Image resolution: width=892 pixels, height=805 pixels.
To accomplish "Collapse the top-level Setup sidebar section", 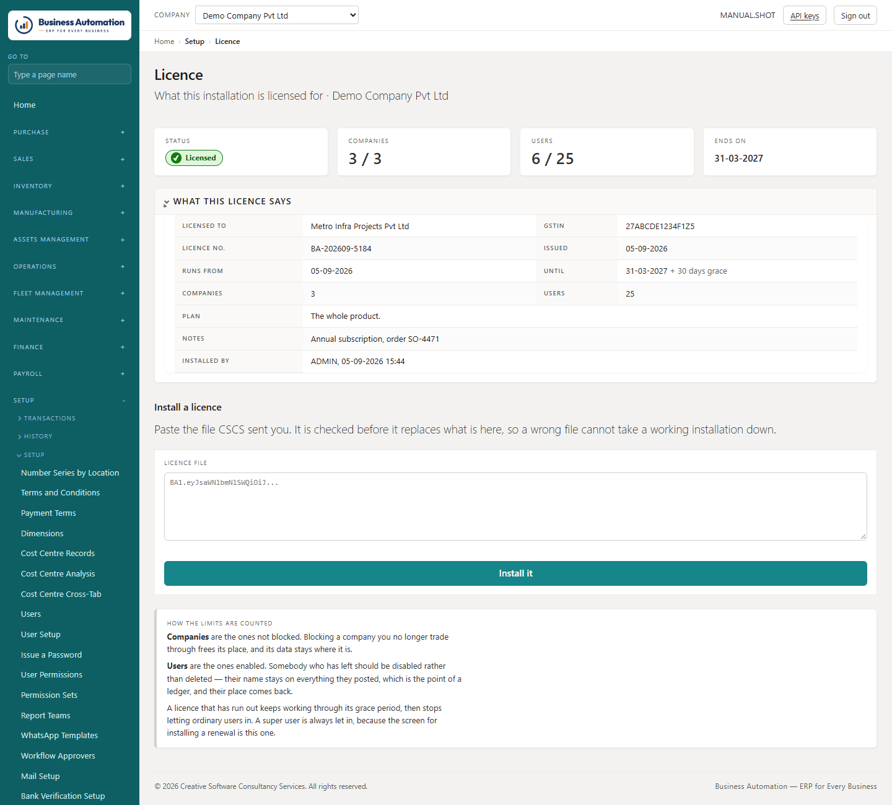I will point(69,401).
